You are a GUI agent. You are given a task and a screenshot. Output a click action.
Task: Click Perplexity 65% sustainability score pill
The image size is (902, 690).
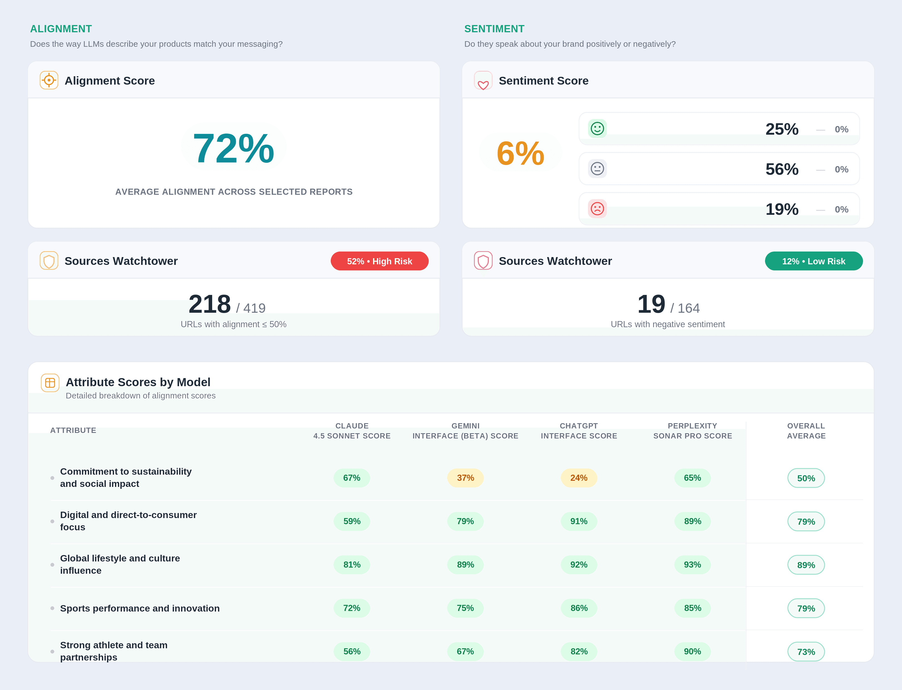[x=692, y=478]
